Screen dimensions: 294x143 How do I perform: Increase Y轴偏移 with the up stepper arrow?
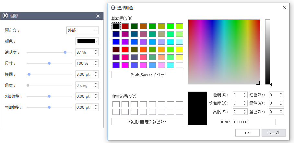click(x=96, y=106)
